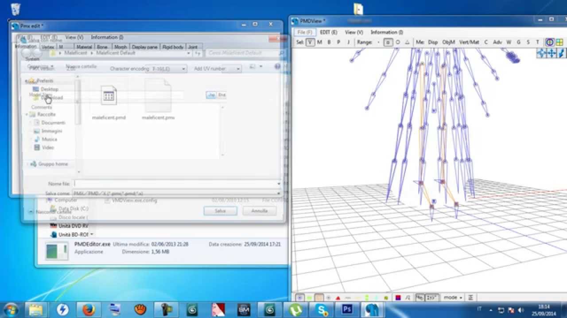Viewport: 567px width, 318px height.
Task: Open Photoshop from the taskbar
Action: click(348, 310)
